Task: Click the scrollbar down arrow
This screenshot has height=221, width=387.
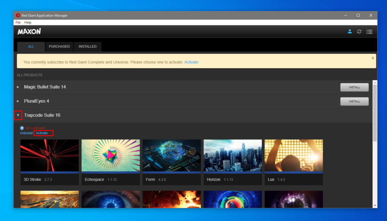Action: [x=375, y=206]
